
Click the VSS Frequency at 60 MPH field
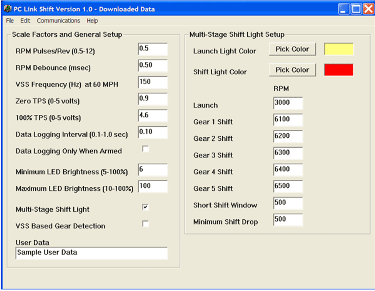153,82
